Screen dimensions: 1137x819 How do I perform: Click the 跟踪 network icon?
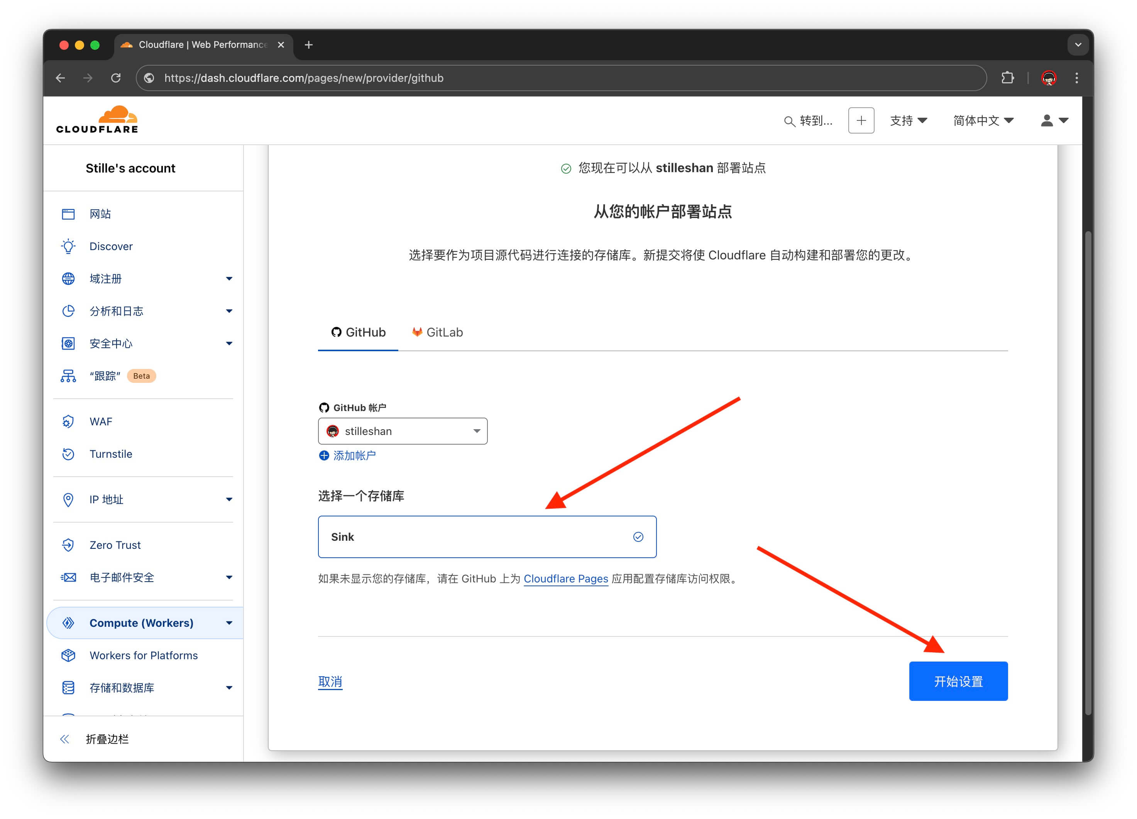[68, 376]
